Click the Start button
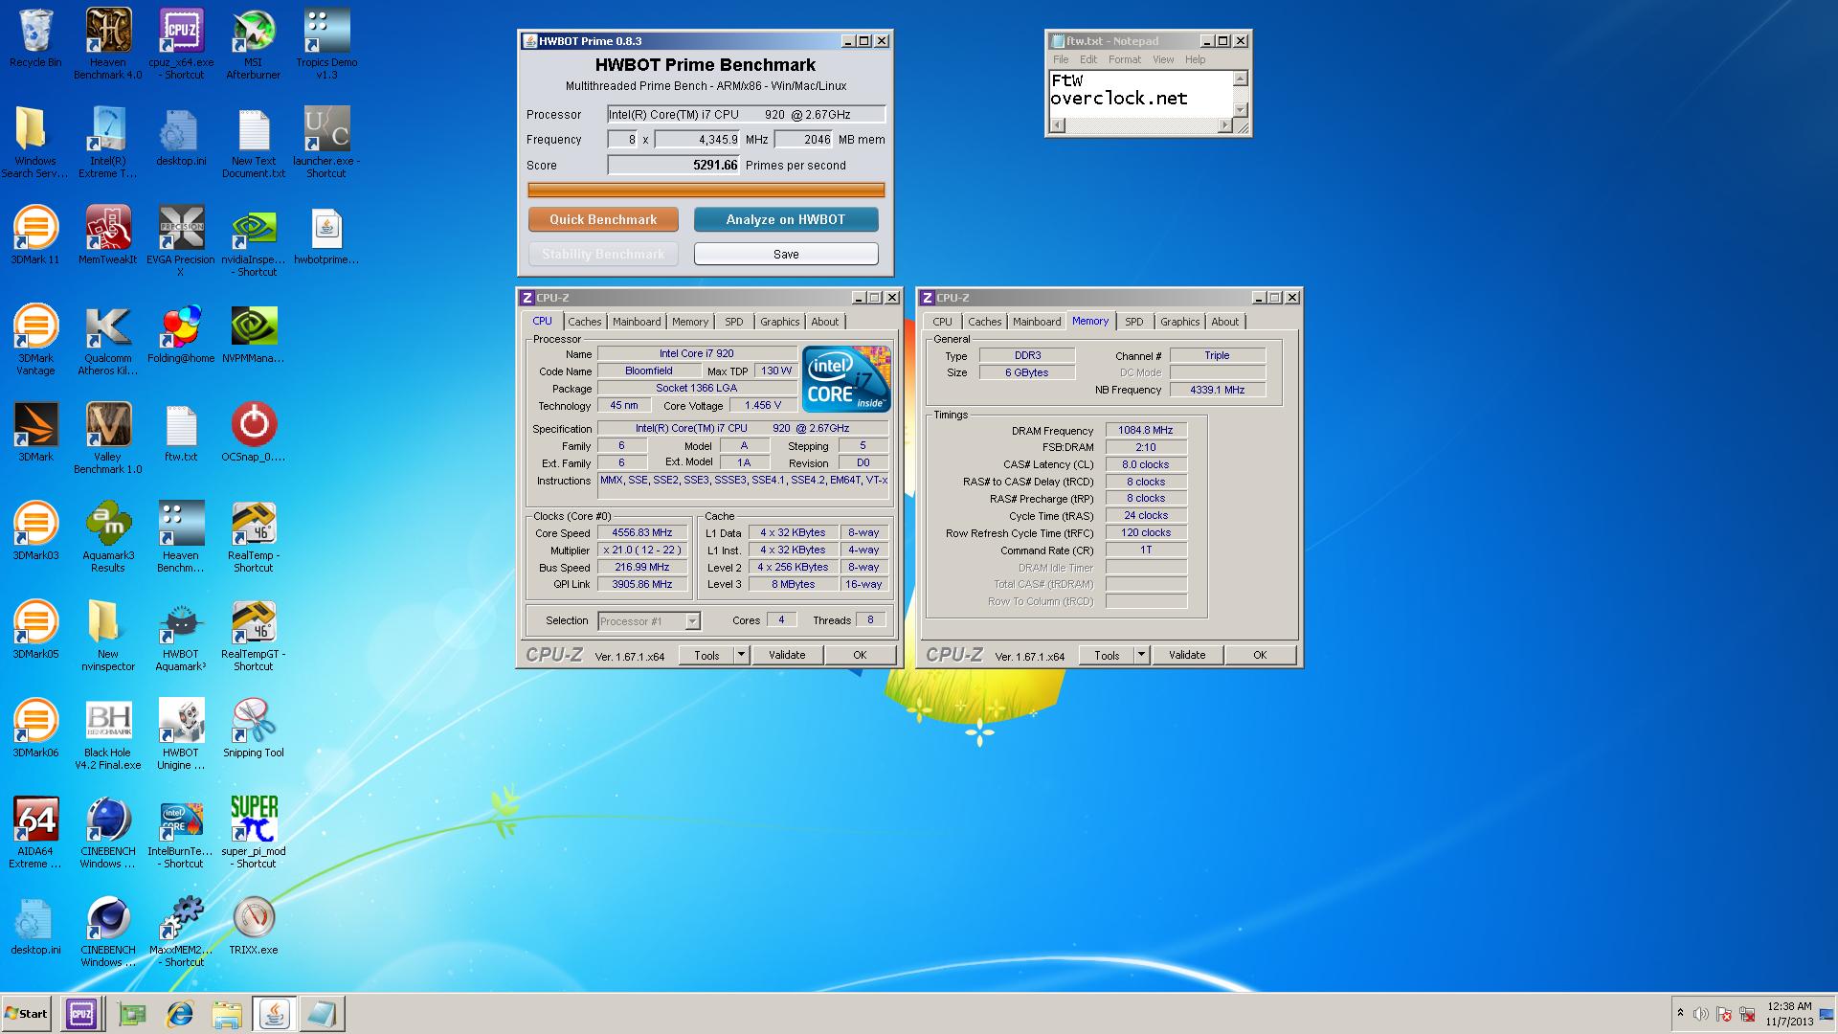Image resolution: width=1838 pixels, height=1034 pixels. (26, 1014)
